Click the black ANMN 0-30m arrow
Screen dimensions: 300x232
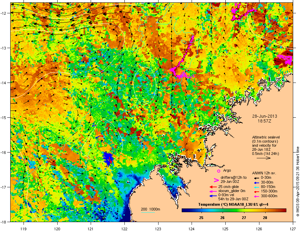[256, 178]
